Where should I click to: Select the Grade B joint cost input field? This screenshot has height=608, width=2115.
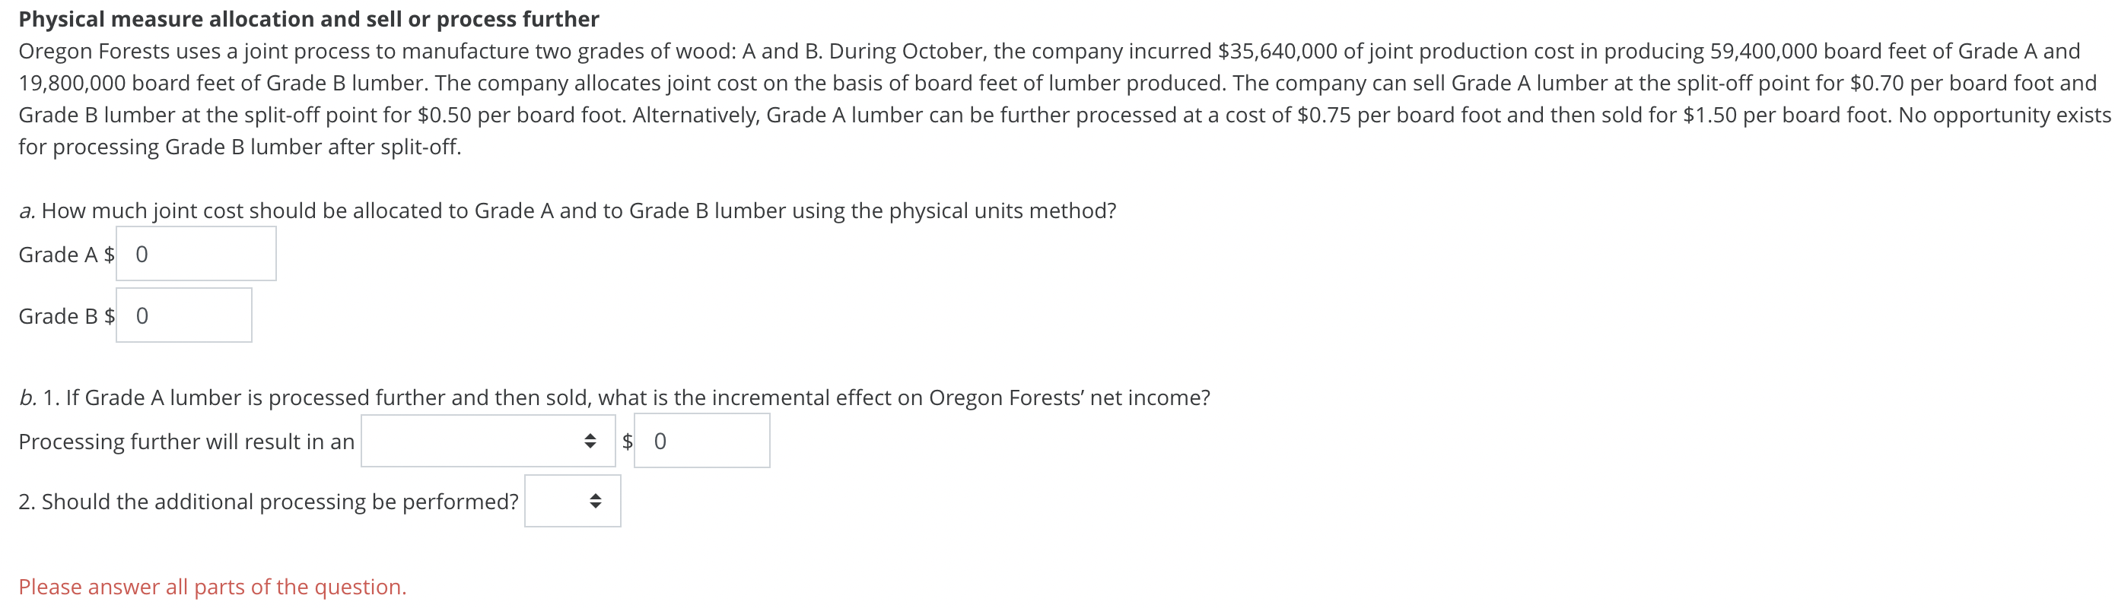tap(184, 315)
